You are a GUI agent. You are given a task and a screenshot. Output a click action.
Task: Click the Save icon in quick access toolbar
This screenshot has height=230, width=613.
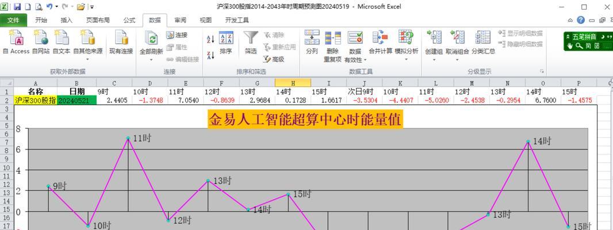pyautogui.click(x=17, y=7)
